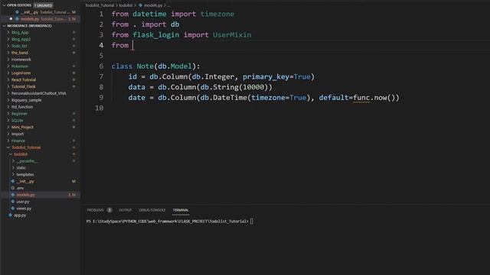
Task: Select models.py in Open Editors list
Action: 30,19
